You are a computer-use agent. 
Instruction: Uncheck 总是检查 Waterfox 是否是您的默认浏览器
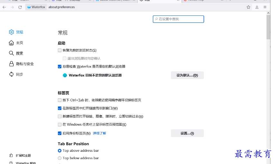tap(60, 67)
